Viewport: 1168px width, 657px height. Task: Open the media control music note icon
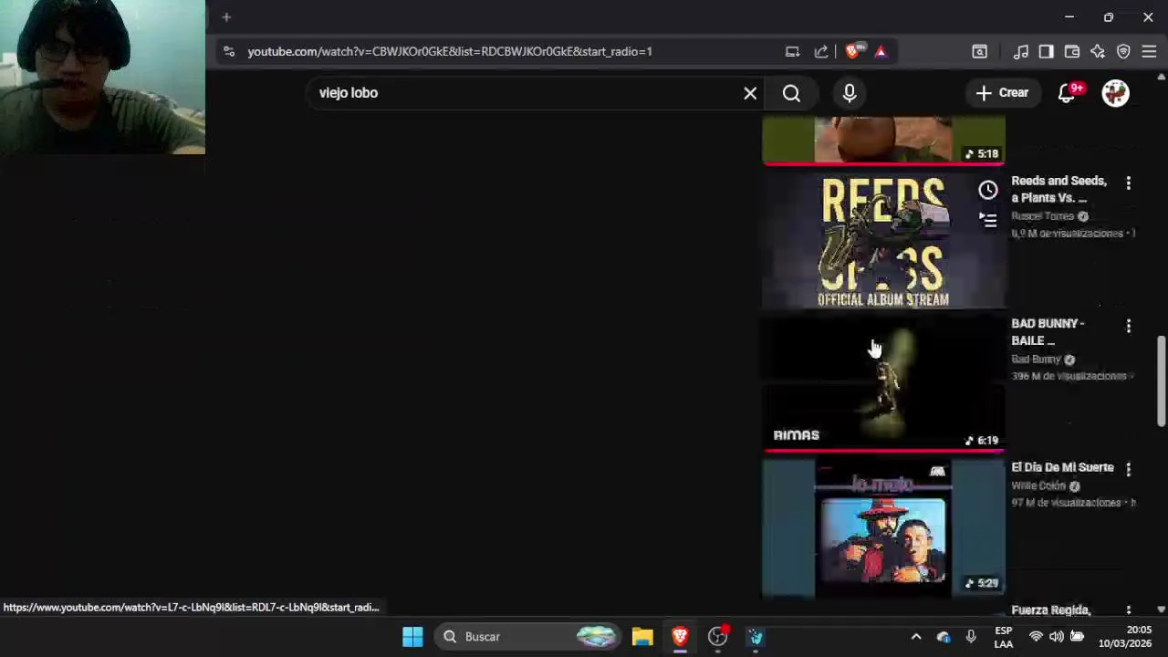click(1021, 52)
